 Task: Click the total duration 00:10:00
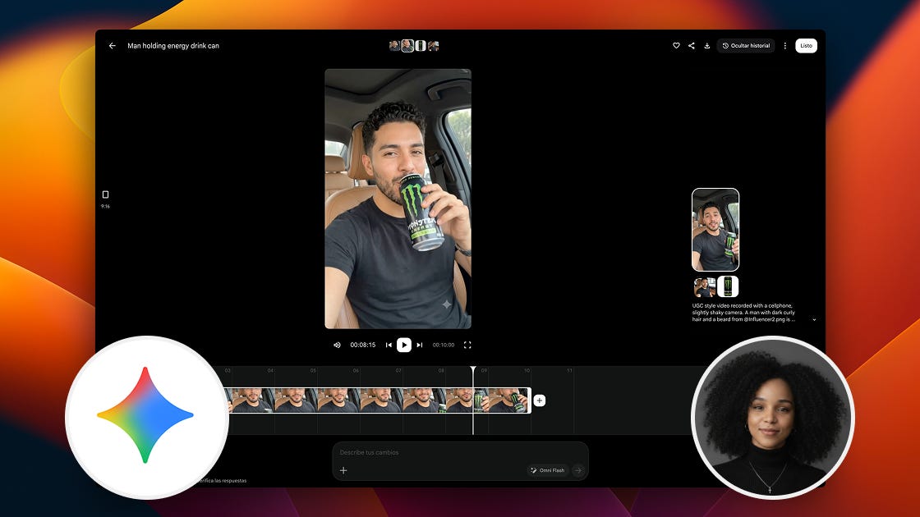point(444,345)
